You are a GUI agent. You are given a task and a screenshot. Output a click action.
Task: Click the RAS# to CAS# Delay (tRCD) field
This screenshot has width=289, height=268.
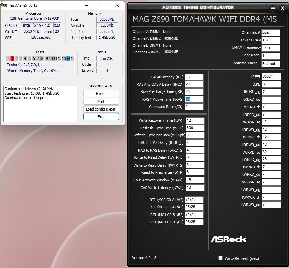[194, 84]
